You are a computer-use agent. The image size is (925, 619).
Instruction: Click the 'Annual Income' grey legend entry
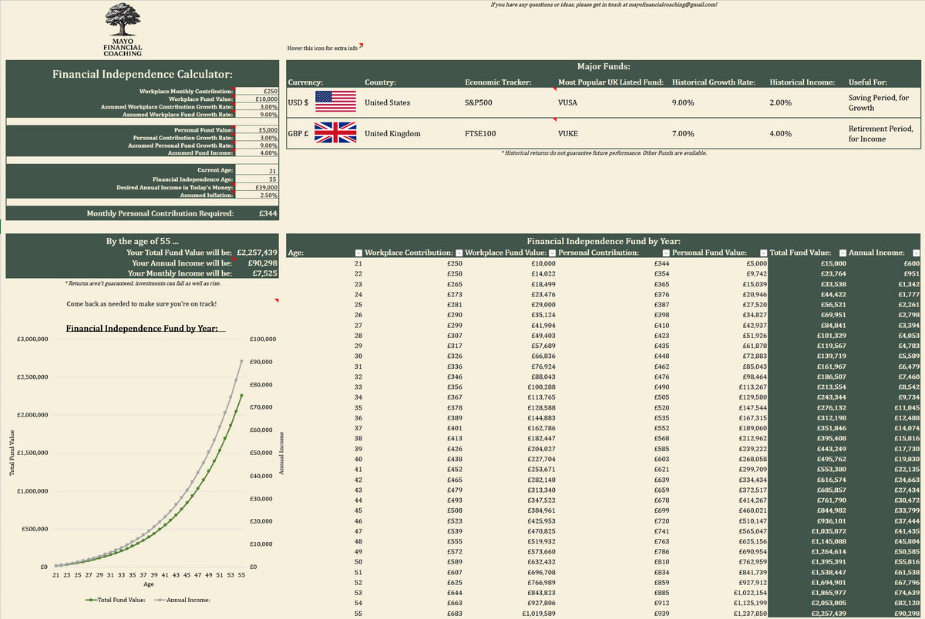point(183,600)
